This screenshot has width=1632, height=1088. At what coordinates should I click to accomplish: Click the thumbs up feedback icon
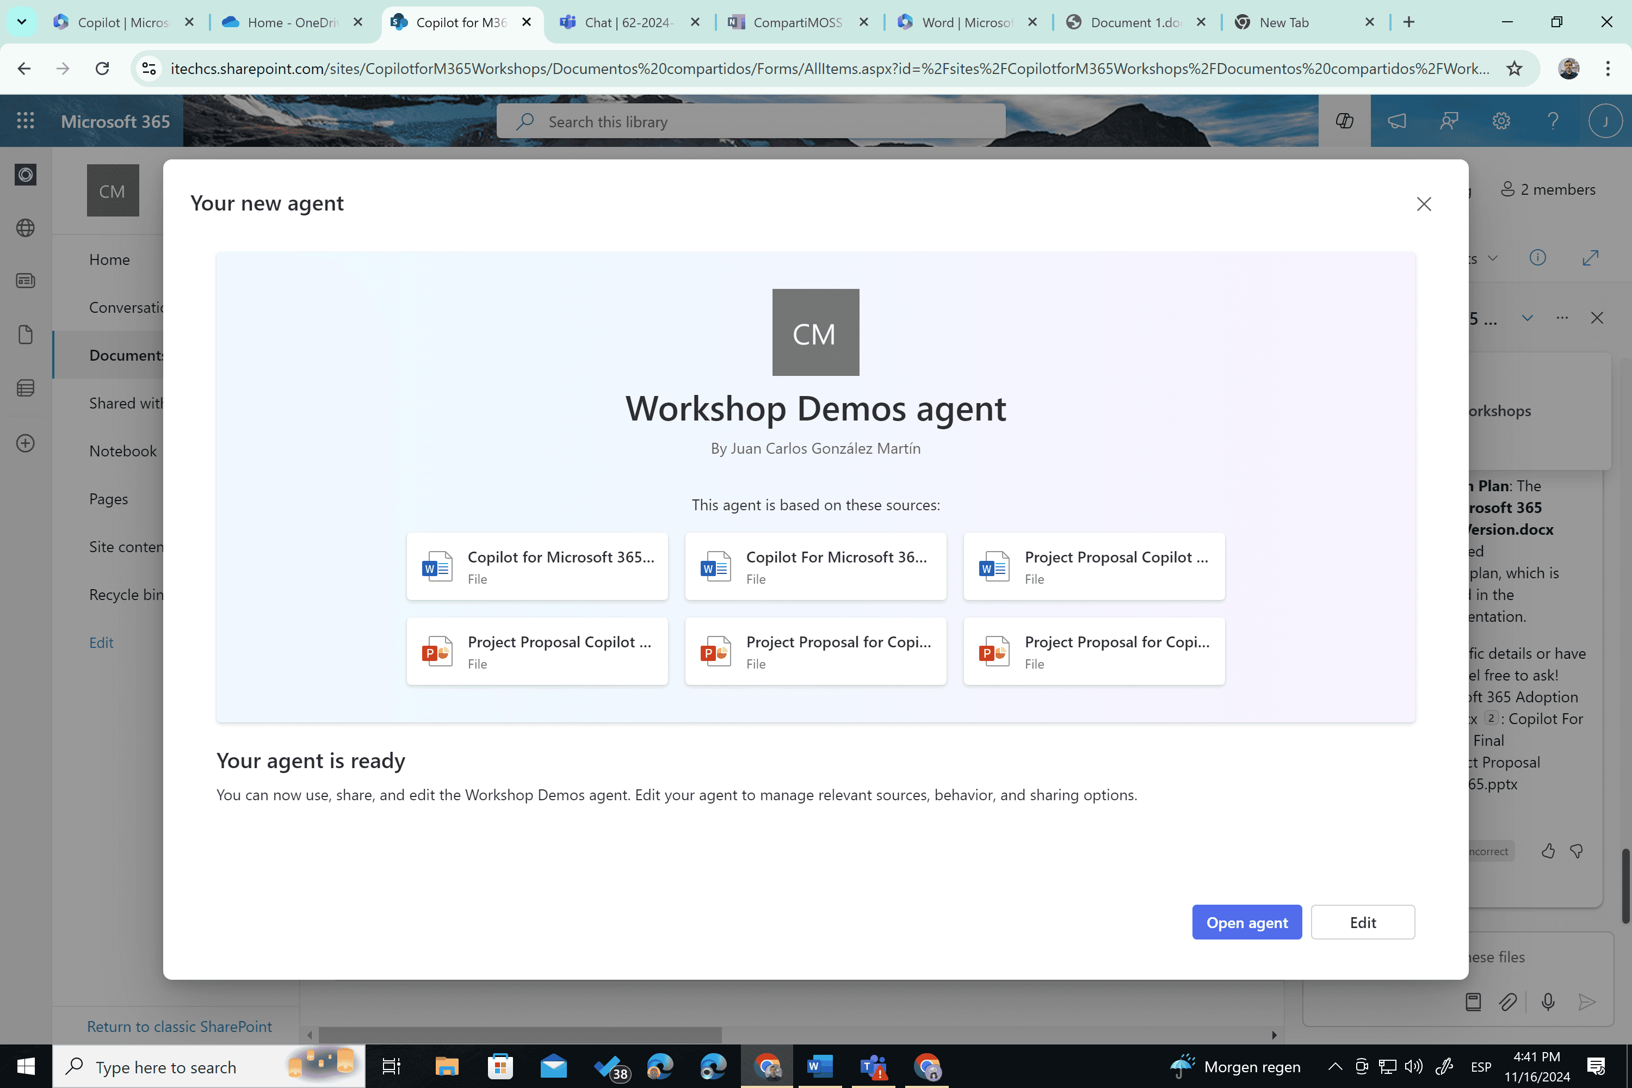point(1547,851)
